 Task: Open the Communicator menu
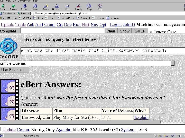click(24, 1)
